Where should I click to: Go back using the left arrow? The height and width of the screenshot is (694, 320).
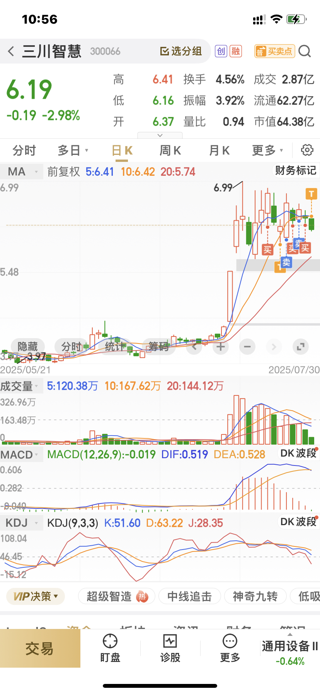(x=11, y=51)
